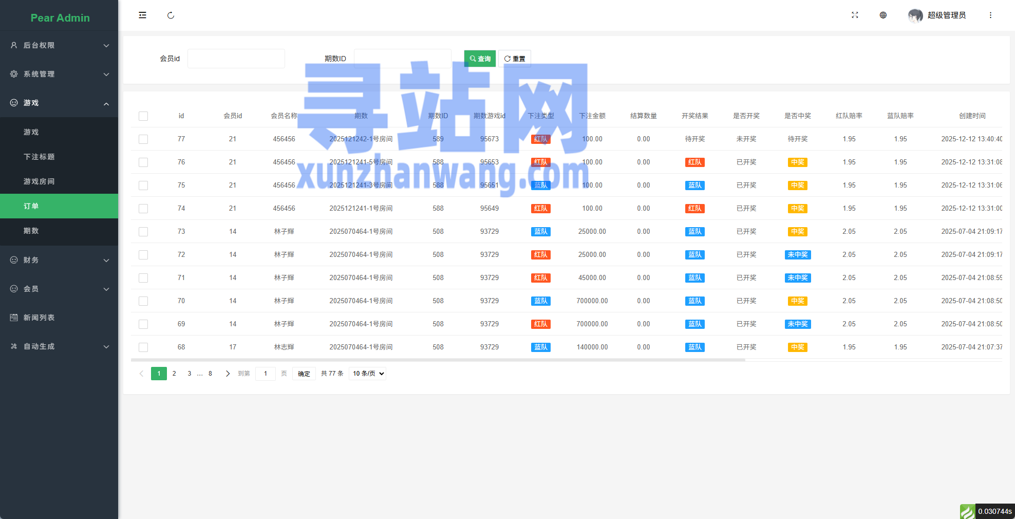Open the vertical three-dot more menu
This screenshot has width=1015, height=519.
[990, 15]
